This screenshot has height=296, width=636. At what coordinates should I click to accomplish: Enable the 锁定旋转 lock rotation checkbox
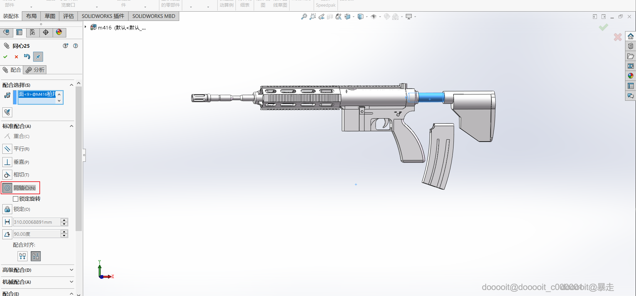click(16, 199)
